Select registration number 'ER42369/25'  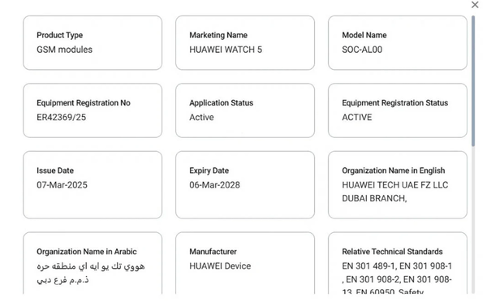click(61, 117)
